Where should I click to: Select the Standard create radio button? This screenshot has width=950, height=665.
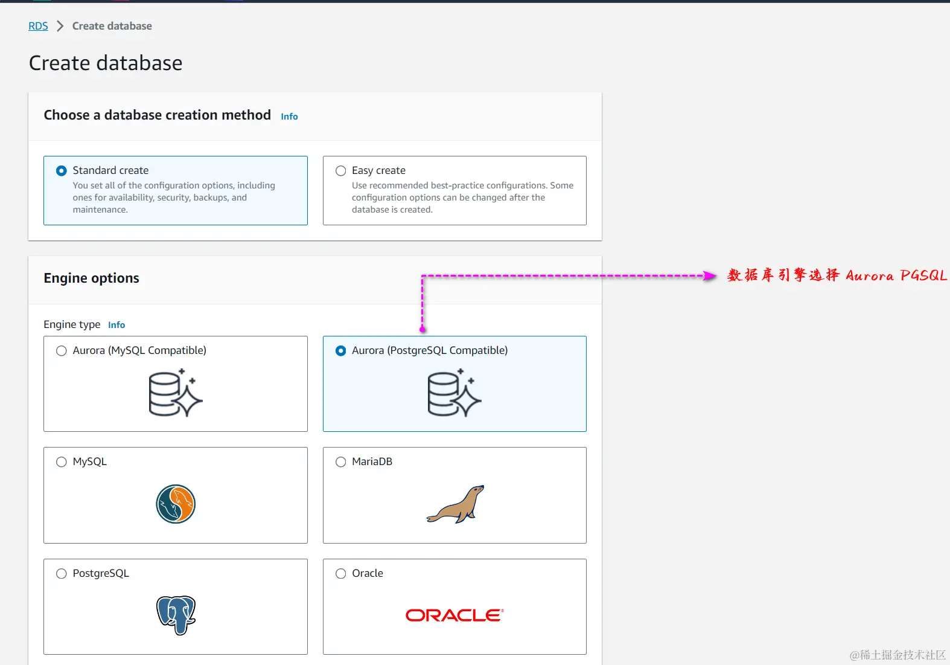coord(61,171)
